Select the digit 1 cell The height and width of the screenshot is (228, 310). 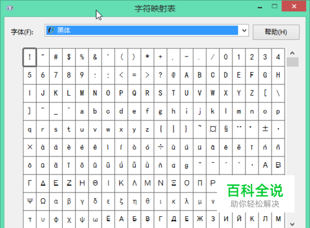(x=239, y=57)
